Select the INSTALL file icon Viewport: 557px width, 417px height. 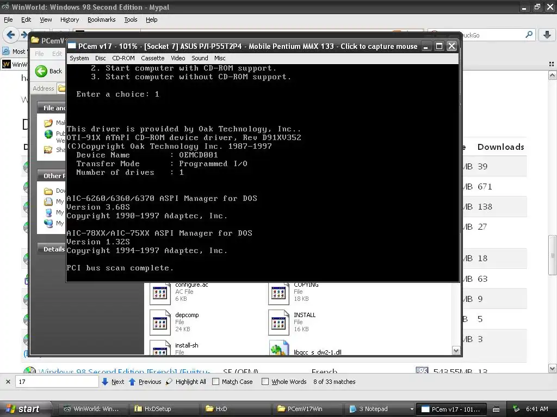tap(278, 323)
